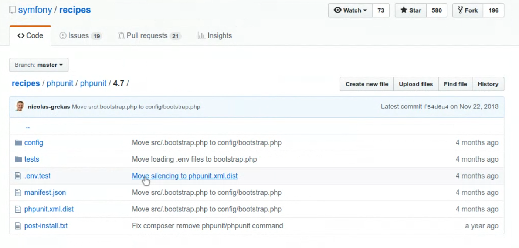Go up to parent directory (..)
Viewport: 519px width, 248px height.
[x=28, y=127]
